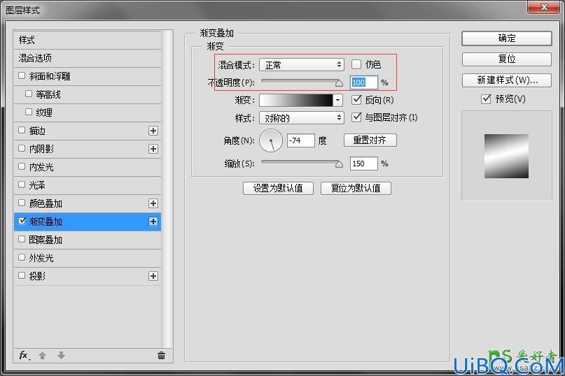Click the 不透明度 value field showing 100
The width and height of the screenshot is (565, 376).
pyautogui.click(x=363, y=82)
